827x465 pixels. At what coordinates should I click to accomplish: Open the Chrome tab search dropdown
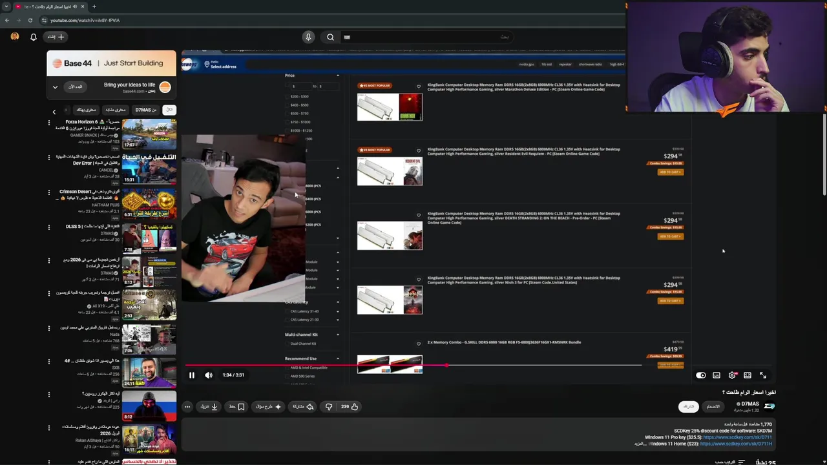(x=6, y=6)
